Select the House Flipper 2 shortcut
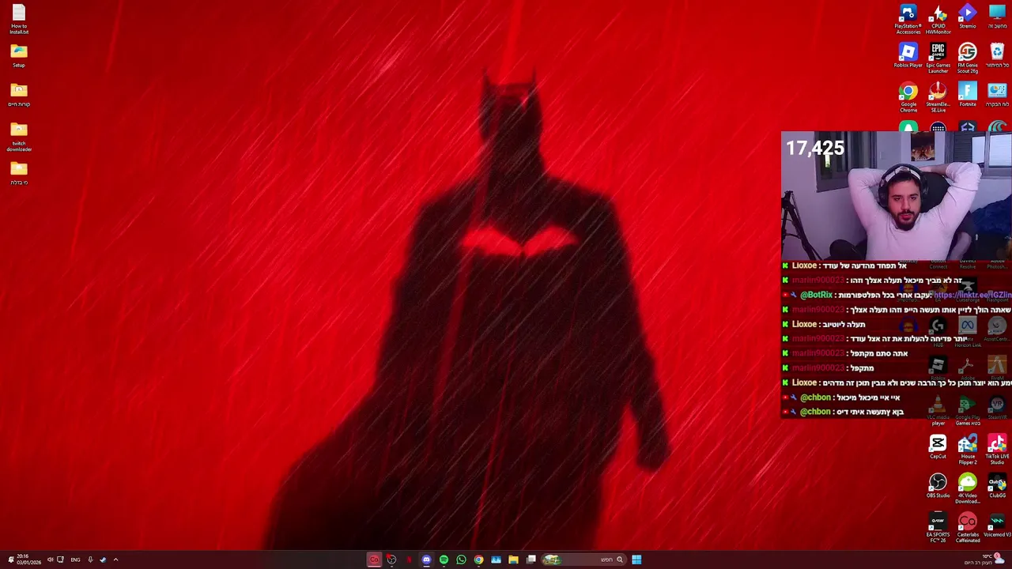 pos(968,450)
